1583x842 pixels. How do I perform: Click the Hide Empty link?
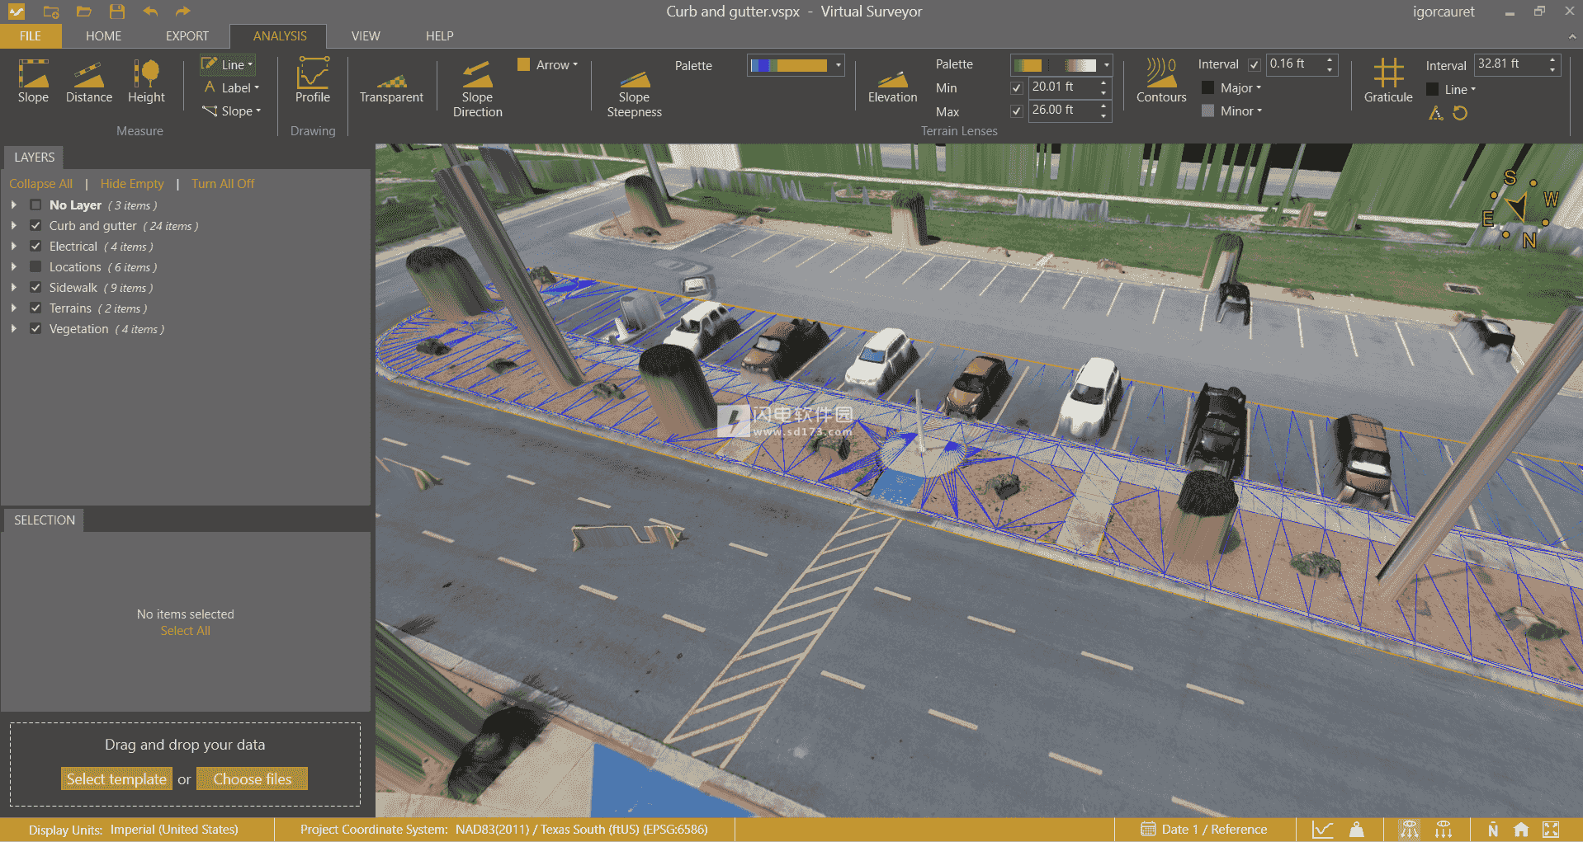[132, 184]
